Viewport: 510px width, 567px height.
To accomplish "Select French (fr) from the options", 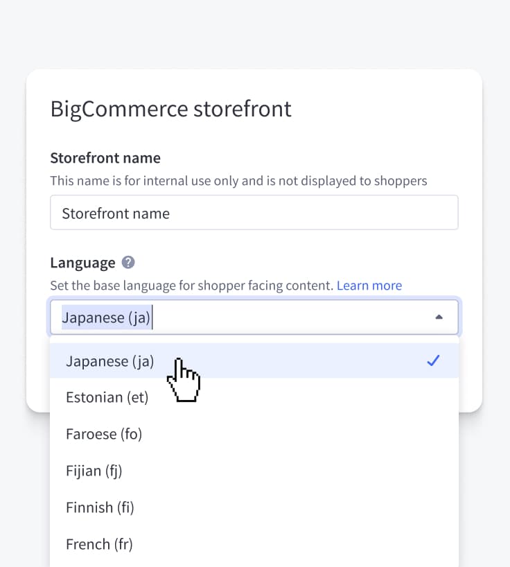I will pyautogui.click(x=99, y=544).
